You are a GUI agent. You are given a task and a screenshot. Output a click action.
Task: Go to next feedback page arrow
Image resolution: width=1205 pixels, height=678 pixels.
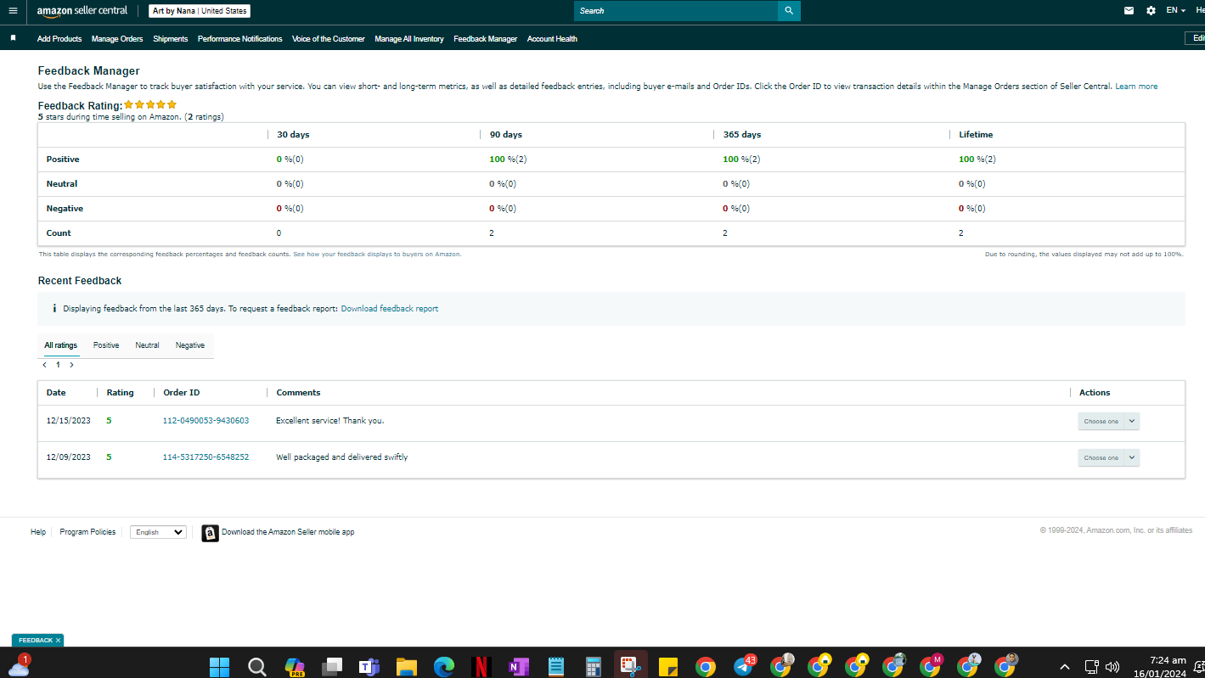pos(71,365)
